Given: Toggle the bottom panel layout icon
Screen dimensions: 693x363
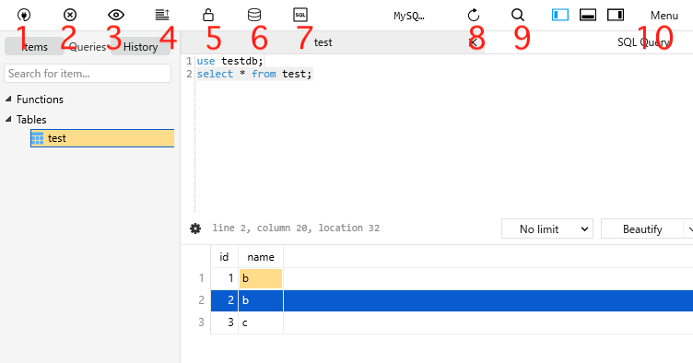Looking at the screenshot, I should pyautogui.click(x=588, y=15).
